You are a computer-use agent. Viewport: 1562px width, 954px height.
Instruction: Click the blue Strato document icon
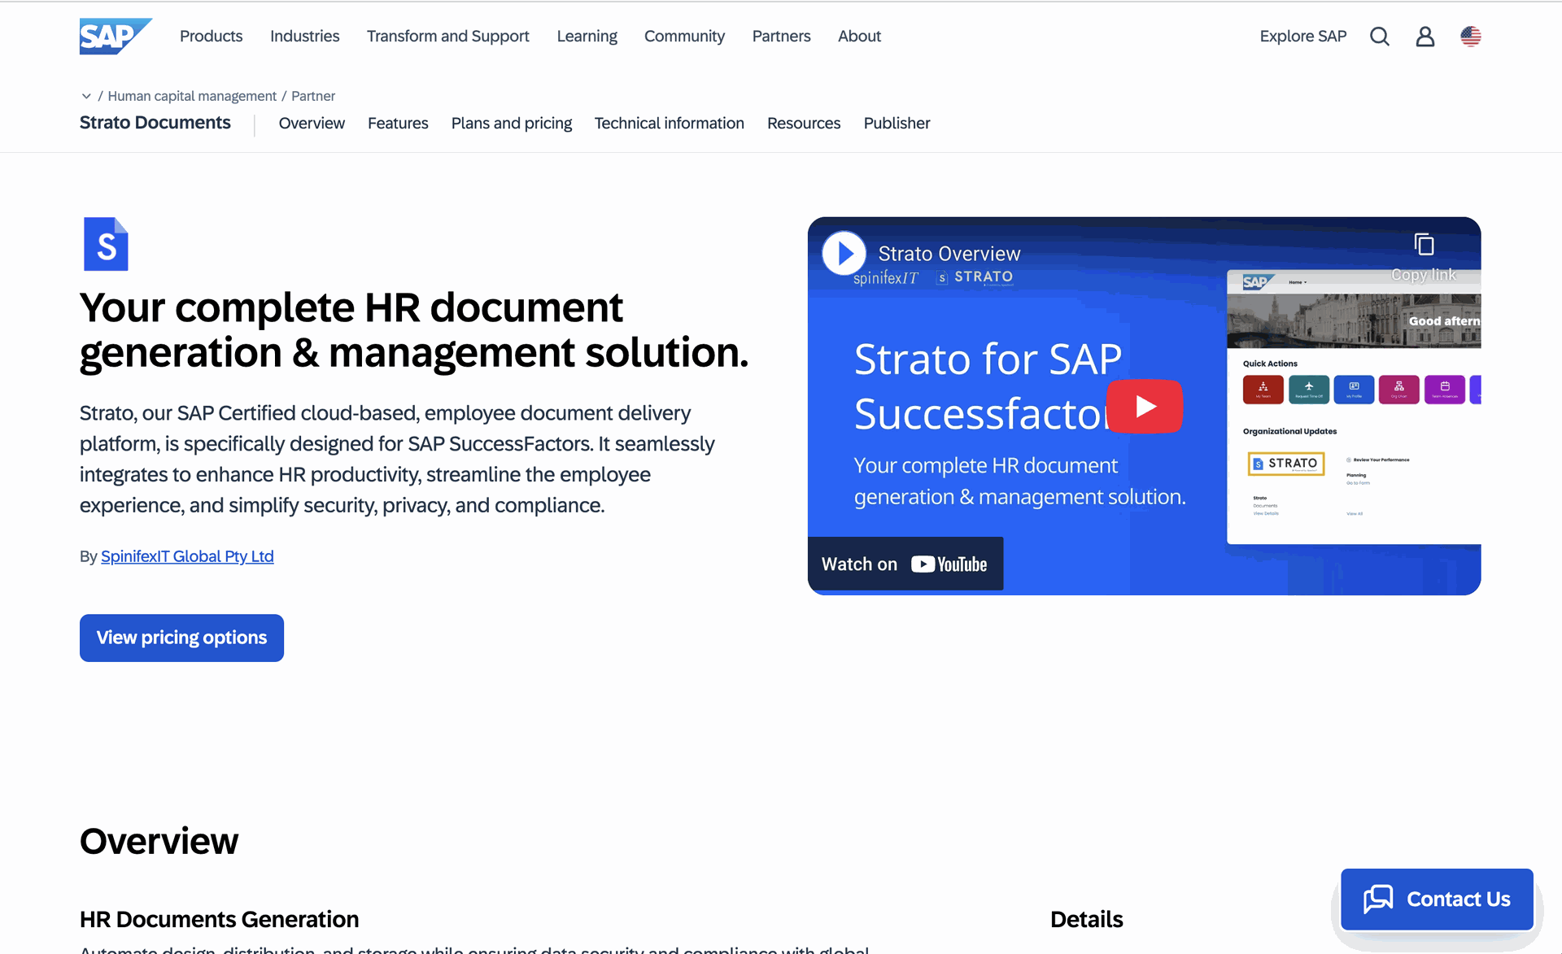click(x=106, y=244)
